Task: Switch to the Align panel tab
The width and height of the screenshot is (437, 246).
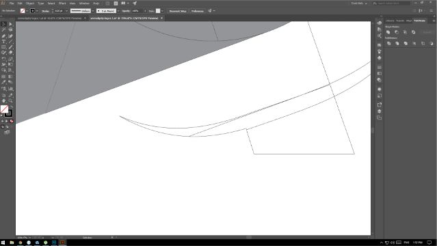Action: click(x=409, y=20)
